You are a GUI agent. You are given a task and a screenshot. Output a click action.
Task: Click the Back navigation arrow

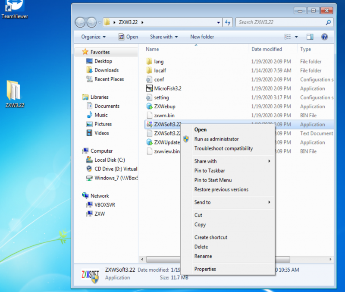pos(80,22)
